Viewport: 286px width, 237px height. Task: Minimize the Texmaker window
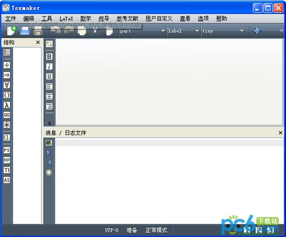(x=257, y=8)
